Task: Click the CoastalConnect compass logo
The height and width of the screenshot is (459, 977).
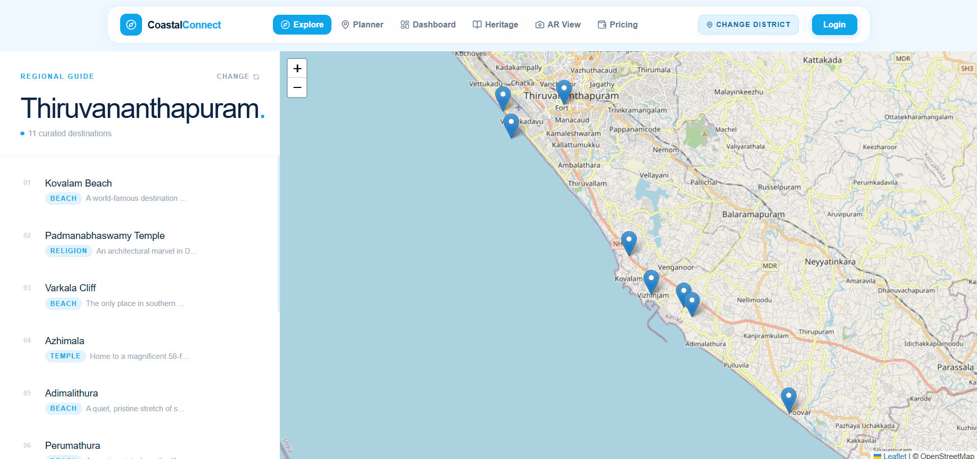Action: click(x=131, y=24)
